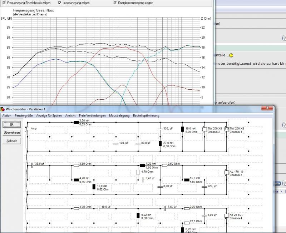Click the Übernehmen button
The height and width of the screenshot is (233, 286).
click(12, 133)
